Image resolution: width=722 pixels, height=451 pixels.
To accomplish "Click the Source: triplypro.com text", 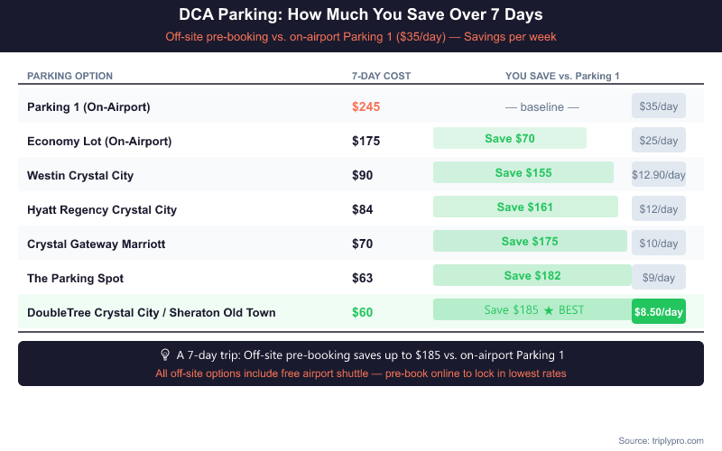I will coord(661,440).
